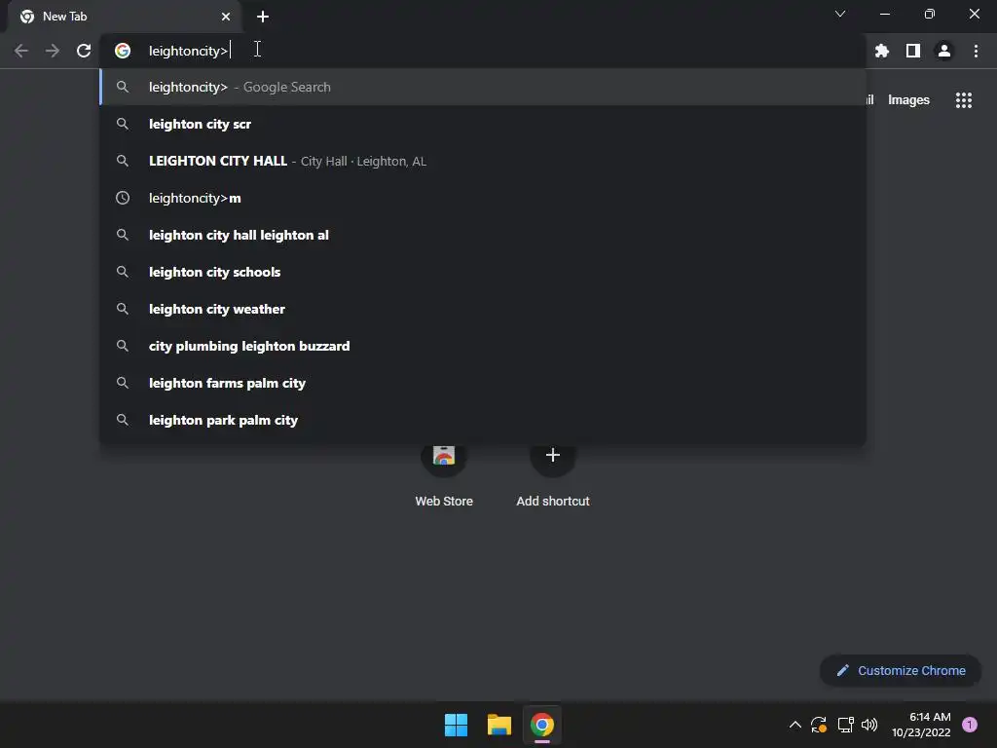Click the forward navigation arrow

point(53,51)
